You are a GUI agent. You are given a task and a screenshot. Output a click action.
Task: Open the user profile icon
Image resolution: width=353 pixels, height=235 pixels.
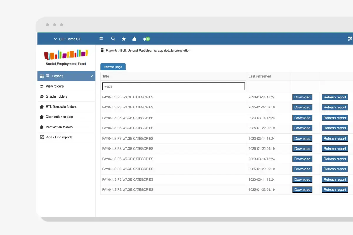134,39
